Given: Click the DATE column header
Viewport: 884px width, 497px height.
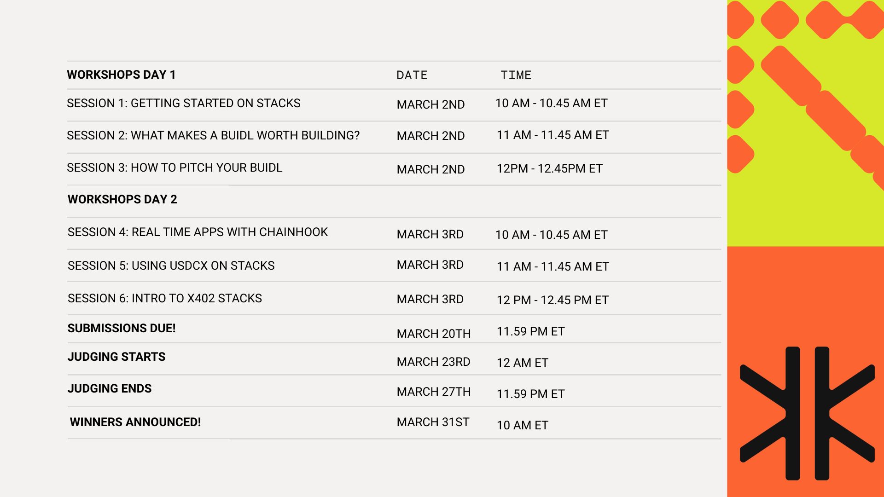Looking at the screenshot, I should coord(412,75).
